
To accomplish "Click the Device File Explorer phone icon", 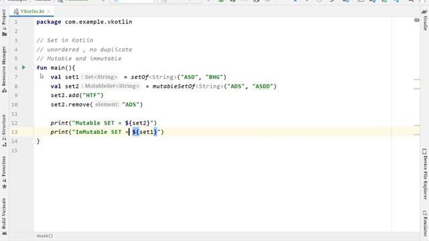I will point(424,151).
